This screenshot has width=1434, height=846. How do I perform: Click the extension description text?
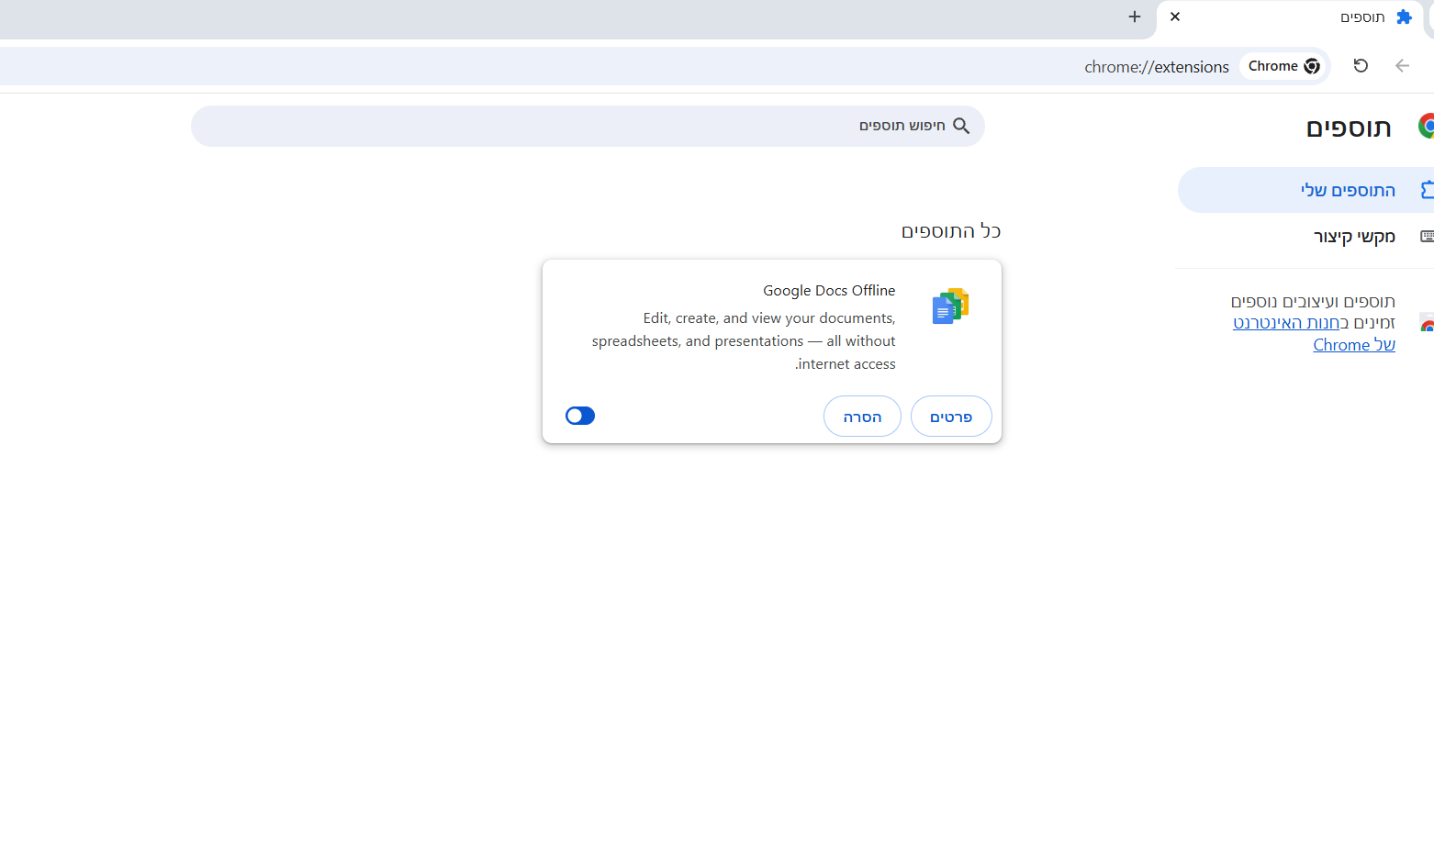pos(744,340)
